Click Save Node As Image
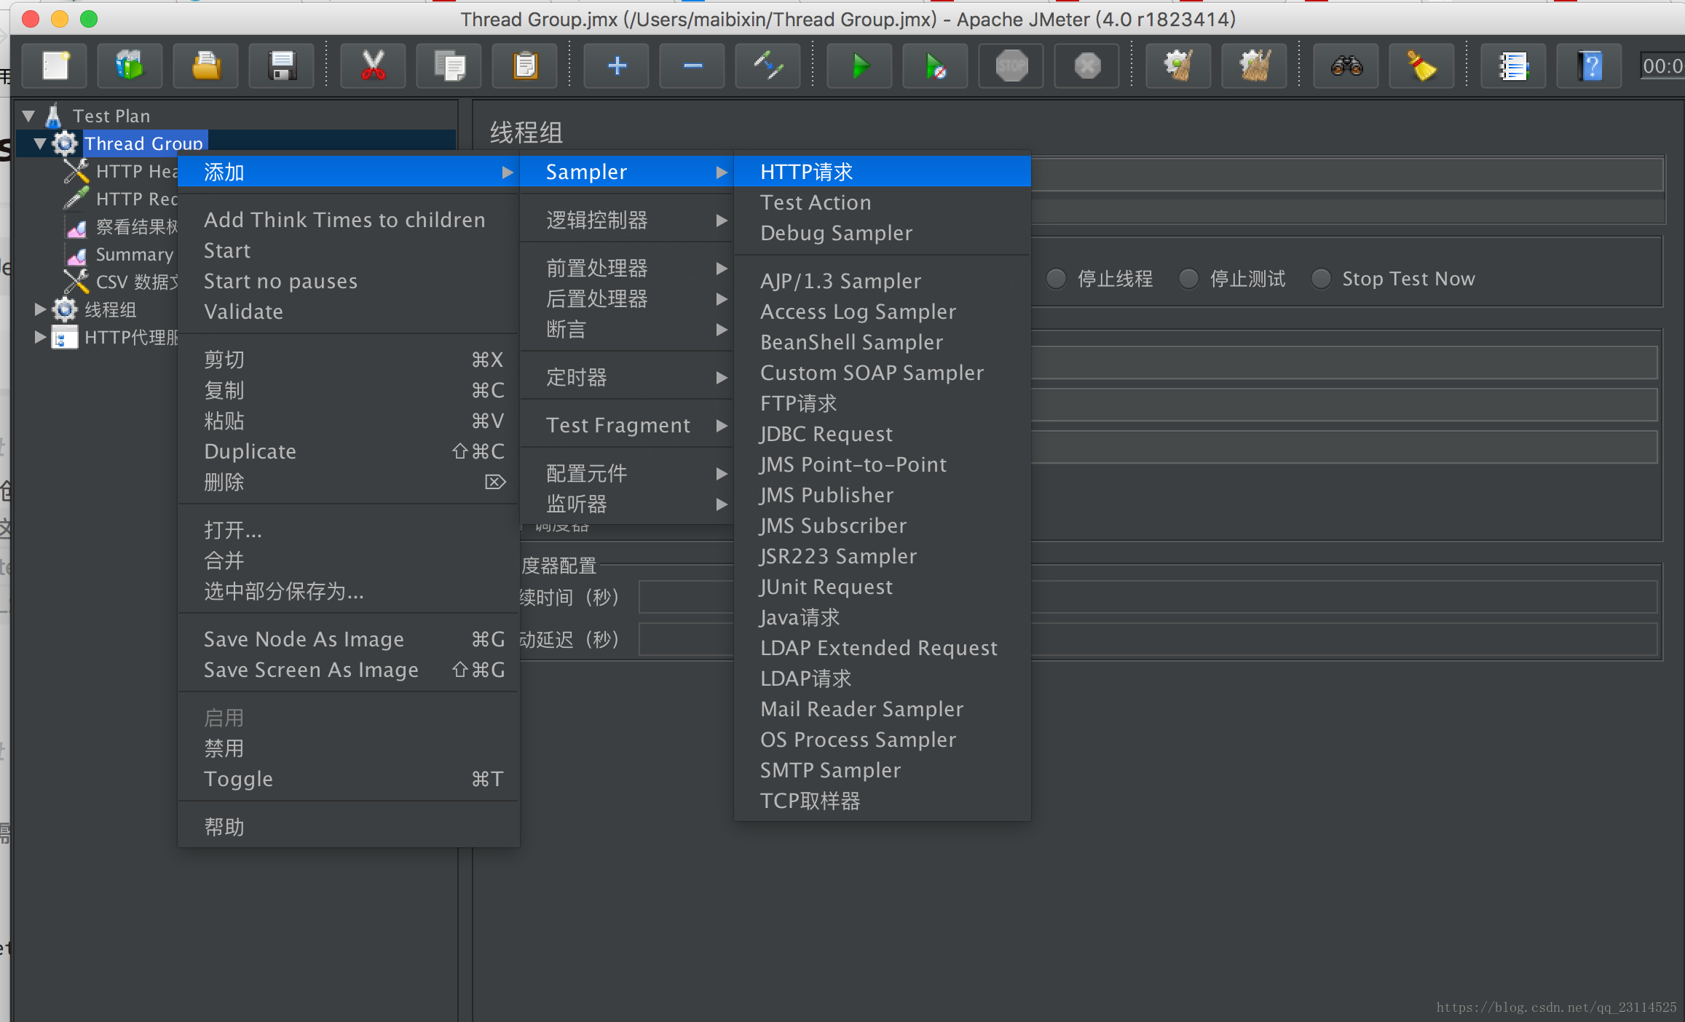 point(349,639)
